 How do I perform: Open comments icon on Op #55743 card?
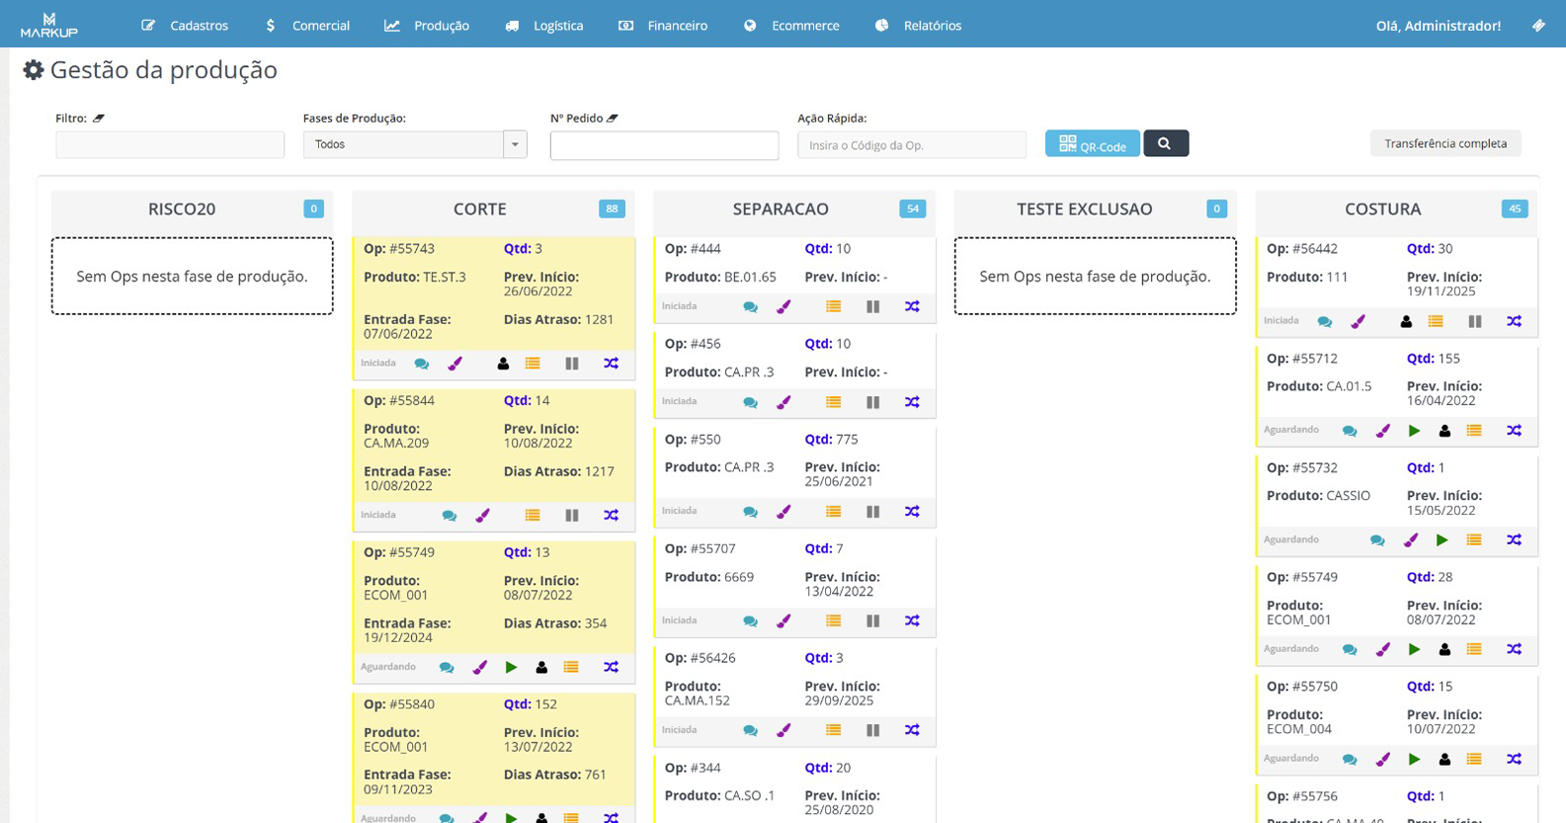[x=422, y=364]
